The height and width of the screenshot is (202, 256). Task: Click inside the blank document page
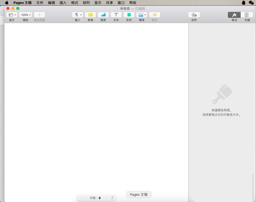(x=96, y=102)
